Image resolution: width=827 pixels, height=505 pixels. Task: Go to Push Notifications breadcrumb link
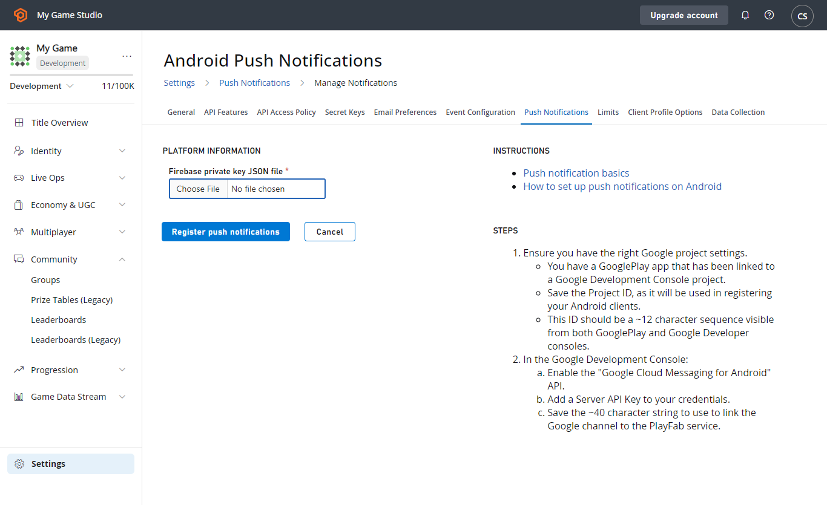click(254, 83)
